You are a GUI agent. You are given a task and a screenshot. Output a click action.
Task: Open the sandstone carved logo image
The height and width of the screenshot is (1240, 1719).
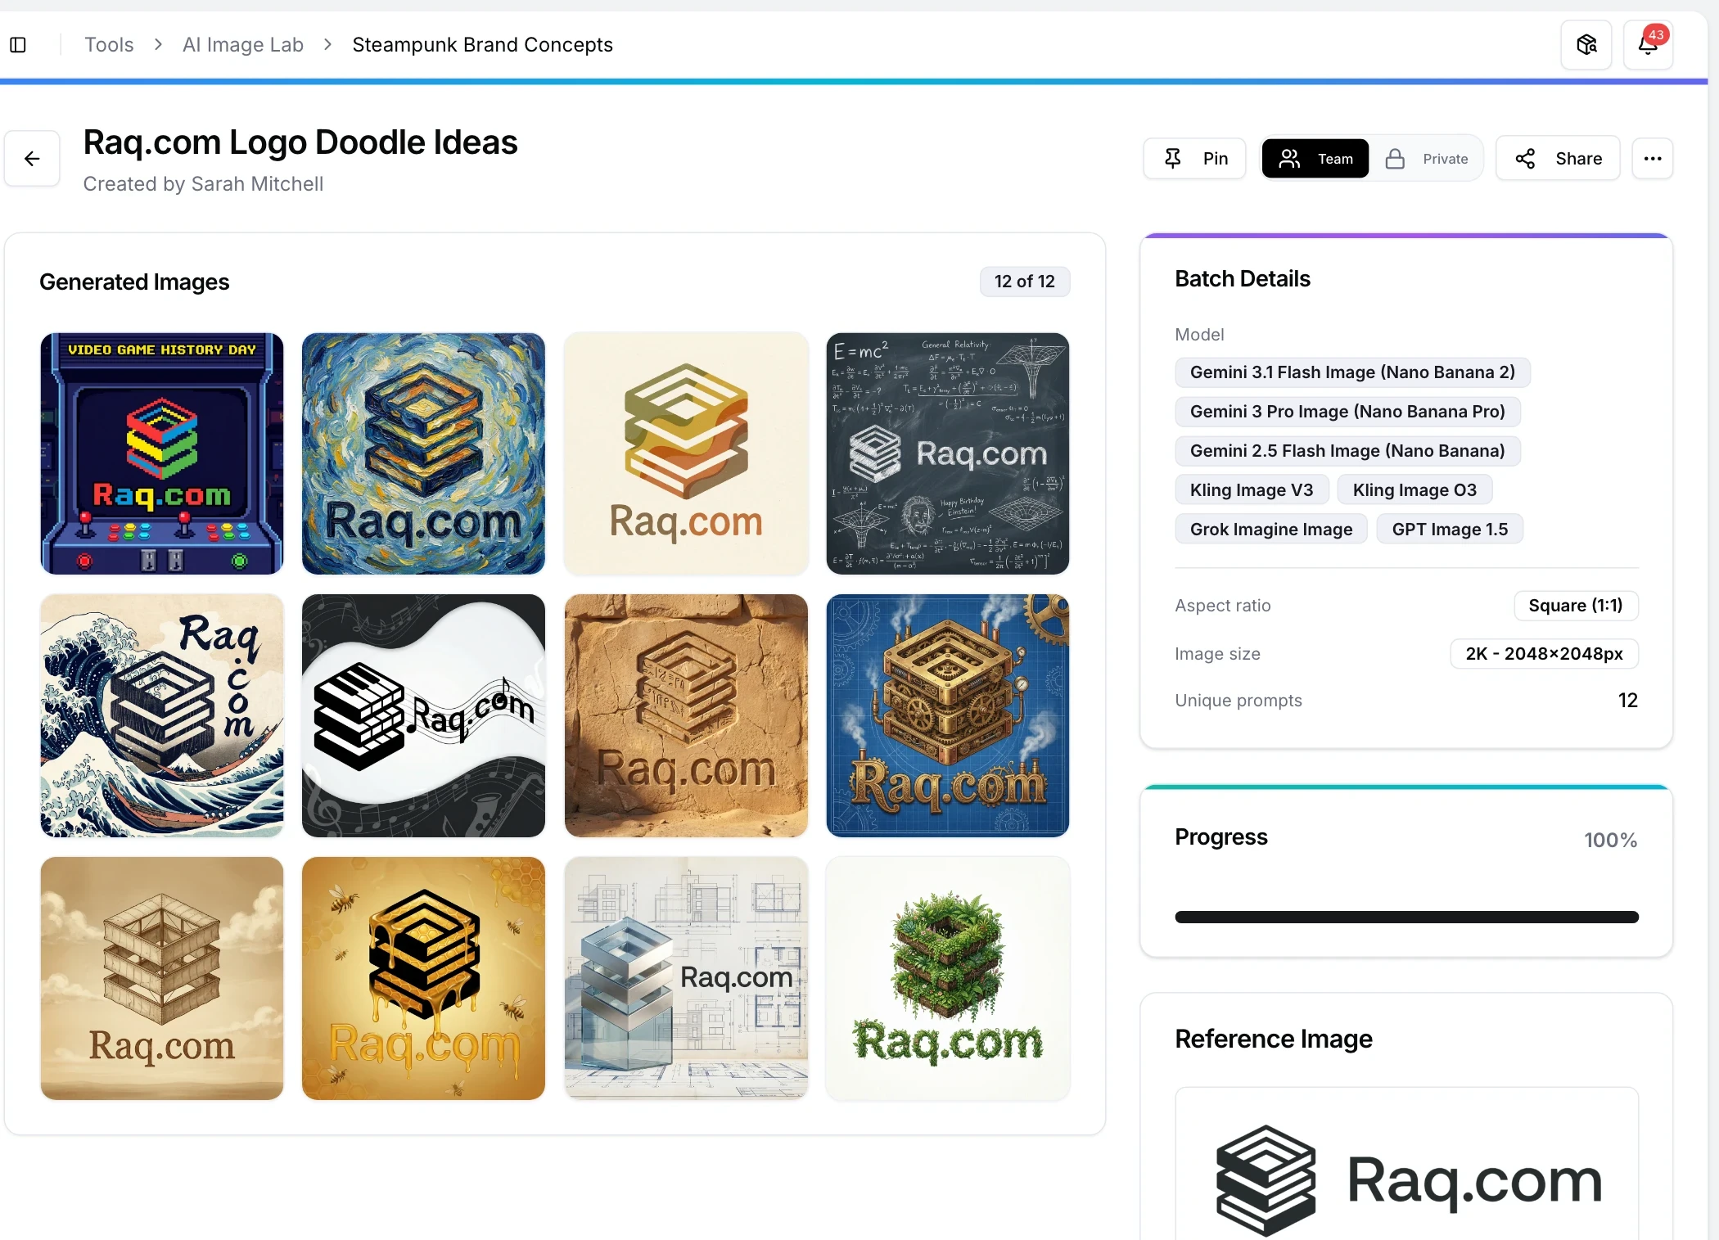tap(686, 715)
